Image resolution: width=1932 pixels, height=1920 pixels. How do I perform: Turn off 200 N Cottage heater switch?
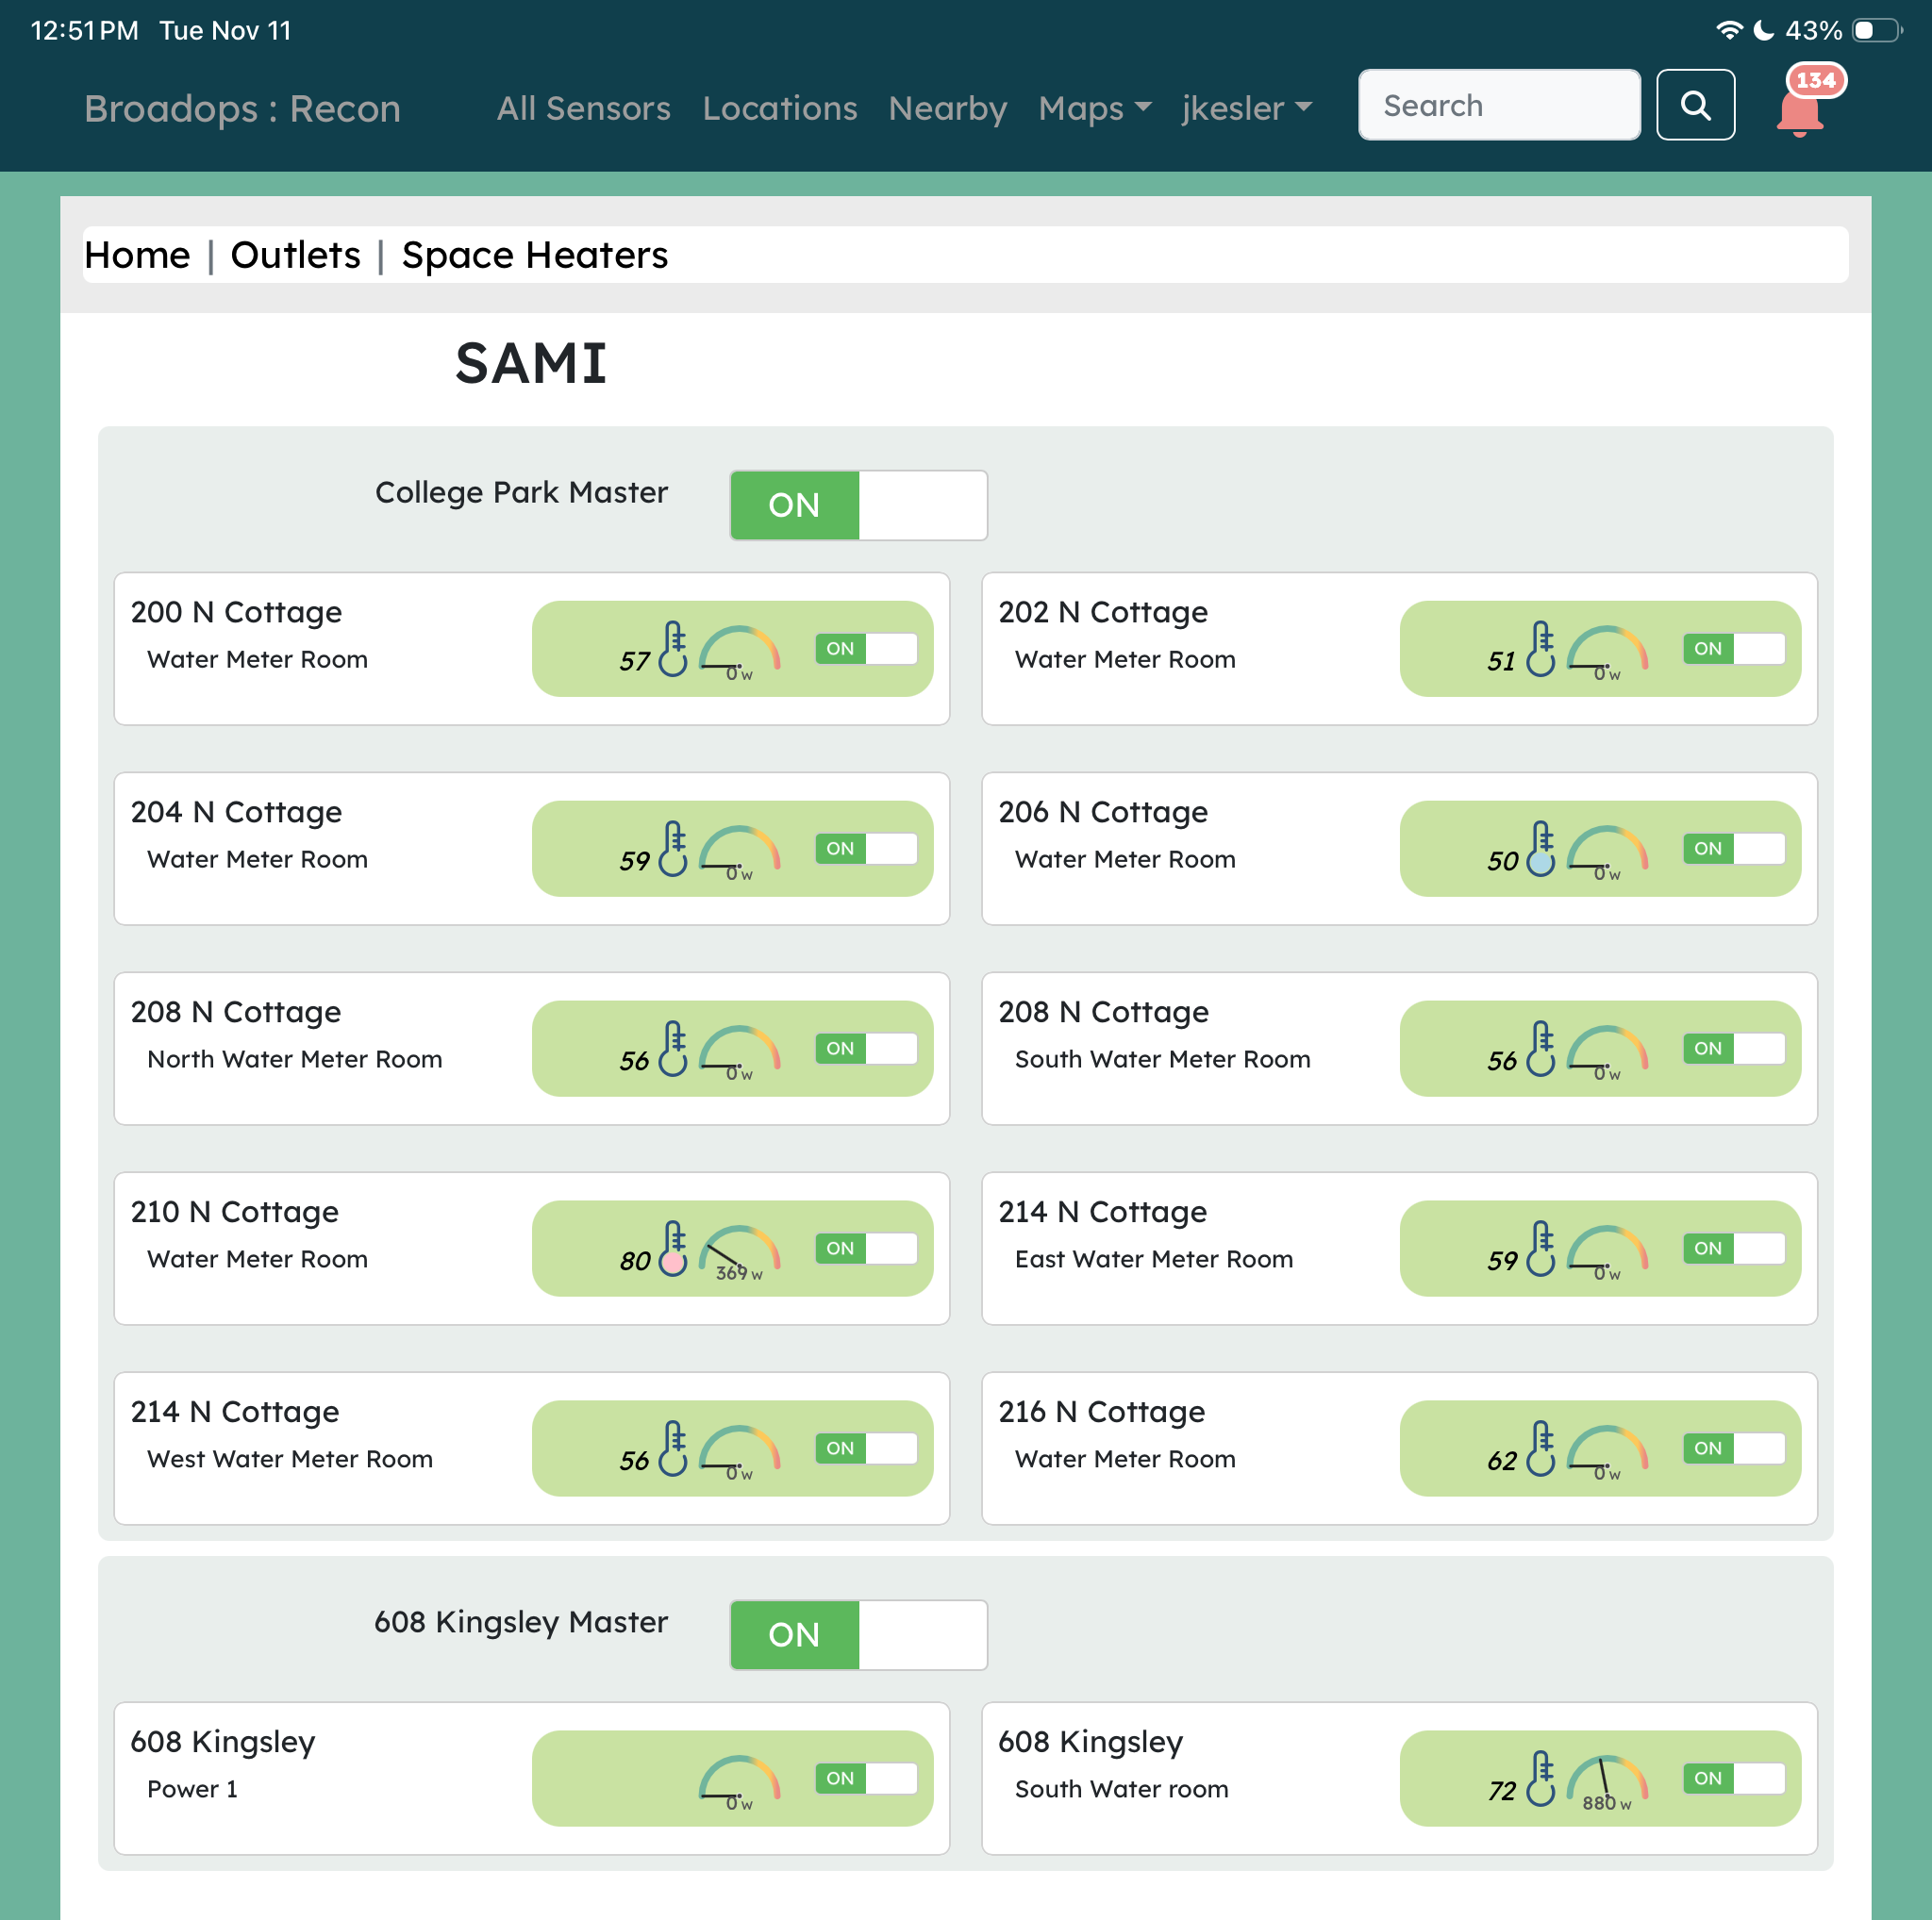[x=865, y=649]
